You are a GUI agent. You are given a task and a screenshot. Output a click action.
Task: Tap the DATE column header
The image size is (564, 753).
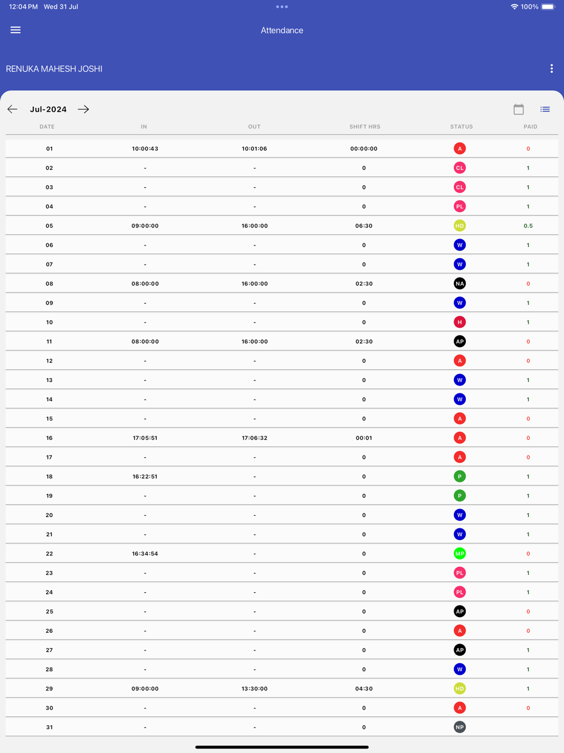[47, 126]
